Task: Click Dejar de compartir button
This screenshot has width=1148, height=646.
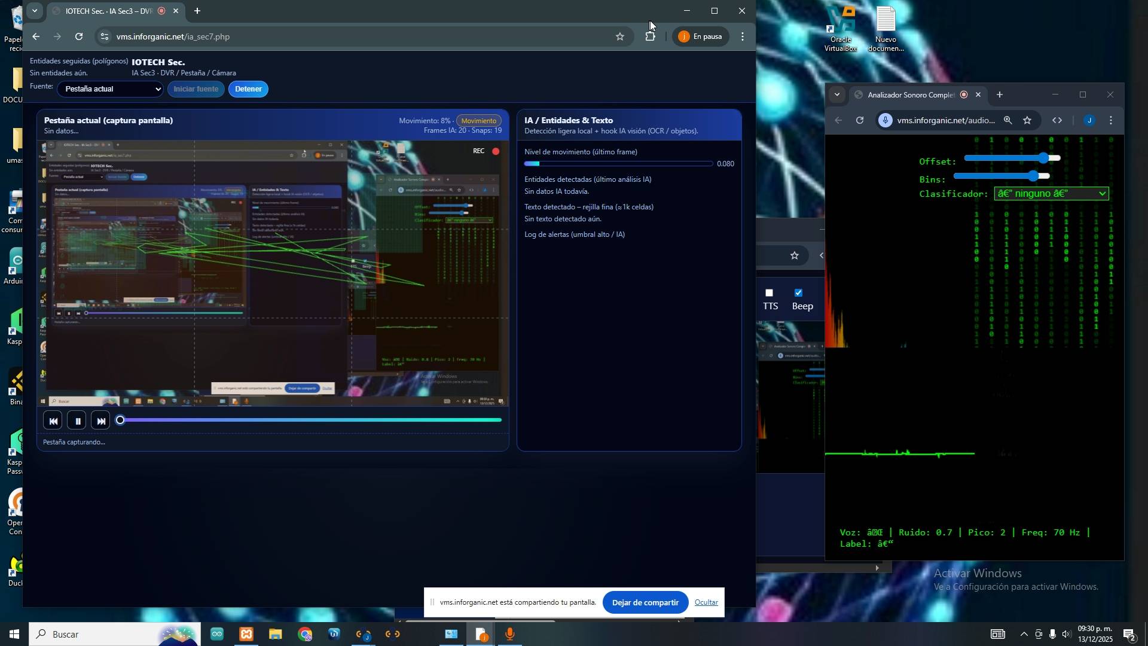Action: [645, 602]
